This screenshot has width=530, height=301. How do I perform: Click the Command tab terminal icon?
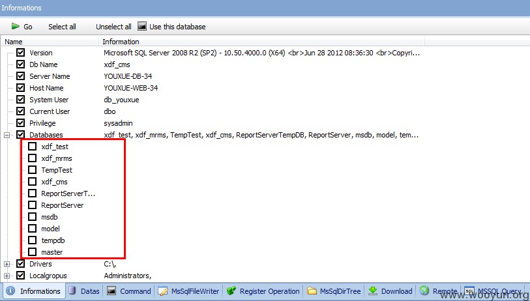coord(111,291)
